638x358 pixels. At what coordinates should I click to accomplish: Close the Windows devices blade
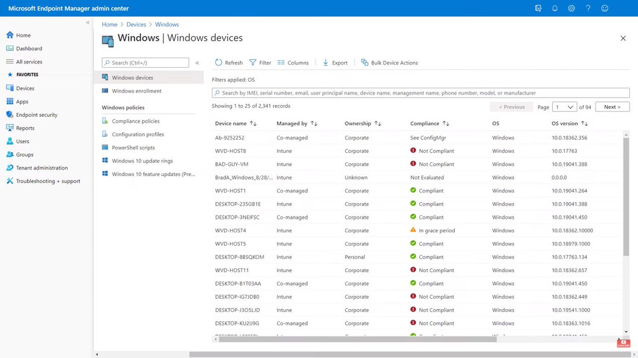click(623, 38)
